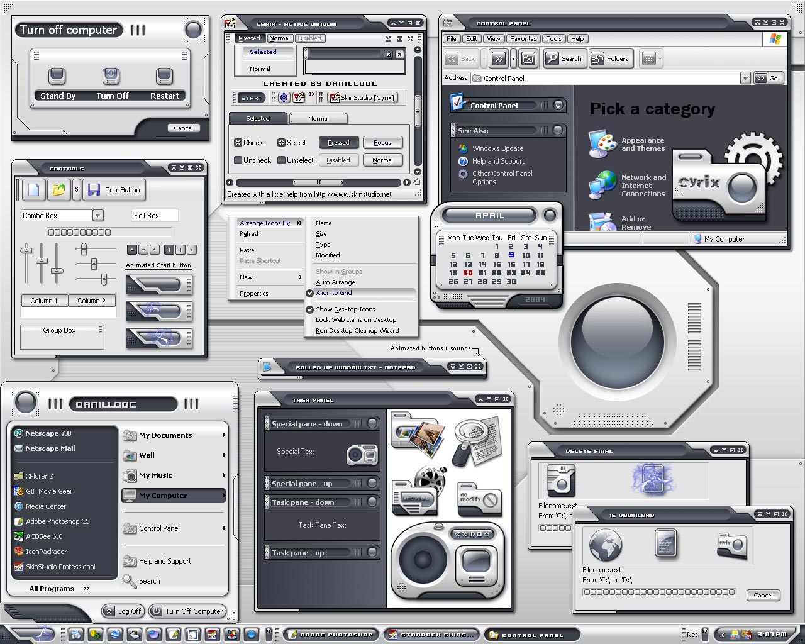Switch to the Normal tab beside Selected tab
This screenshot has width=805, height=644.
[318, 118]
